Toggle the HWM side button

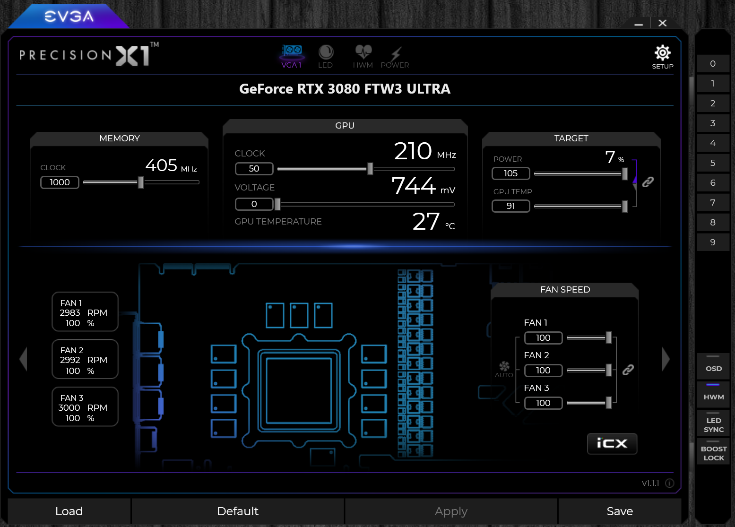point(713,395)
